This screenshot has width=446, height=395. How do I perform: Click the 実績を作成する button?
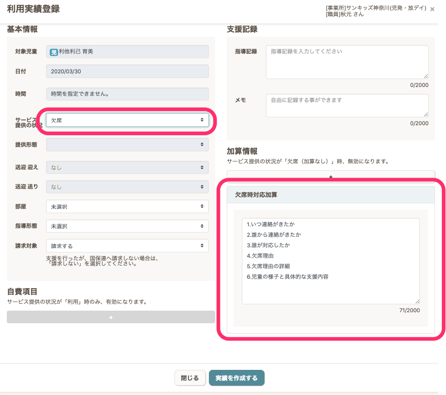(x=237, y=378)
